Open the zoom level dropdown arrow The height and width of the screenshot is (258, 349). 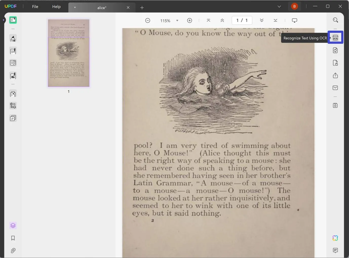click(177, 20)
